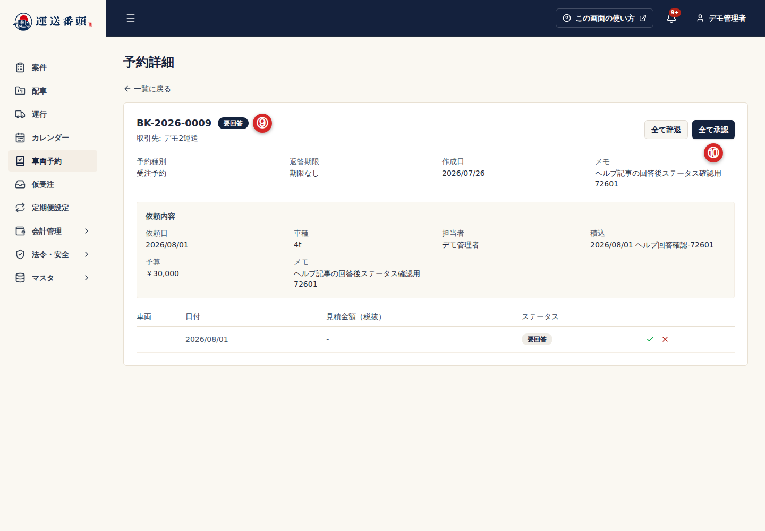The width and height of the screenshot is (765, 531).
Task: Click the 定期便設定 repeat icon
Action: tap(20, 208)
